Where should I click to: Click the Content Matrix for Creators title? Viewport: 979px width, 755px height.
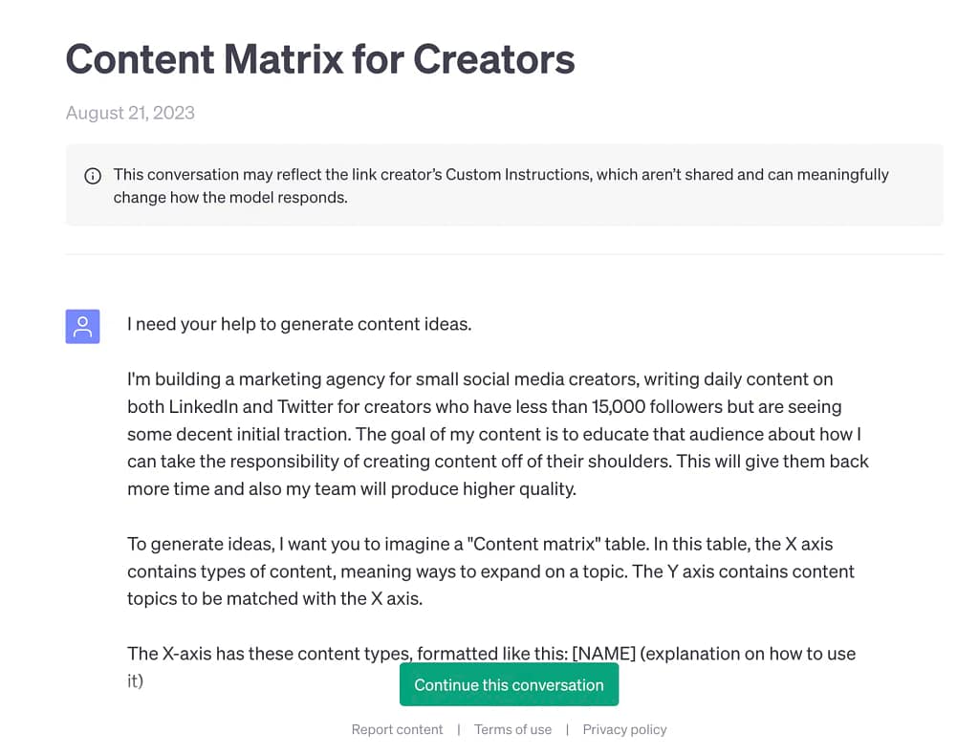pyautogui.click(x=320, y=59)
